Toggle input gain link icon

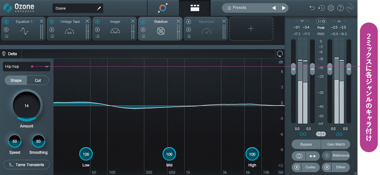click(303, 134)
